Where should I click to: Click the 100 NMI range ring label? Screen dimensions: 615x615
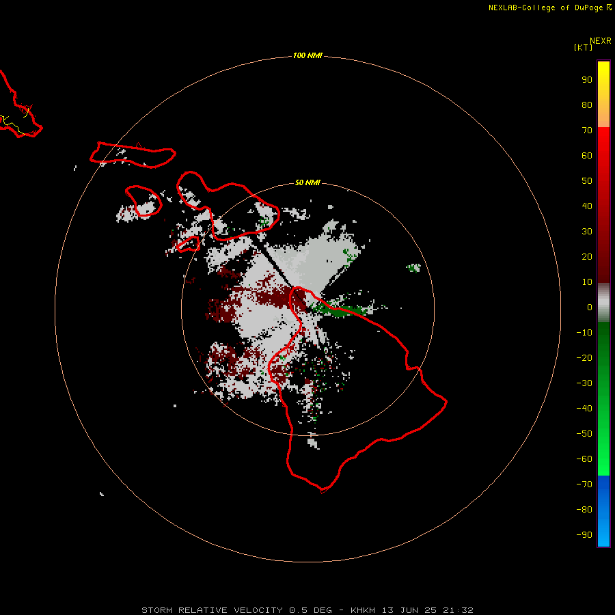point(307,56)
